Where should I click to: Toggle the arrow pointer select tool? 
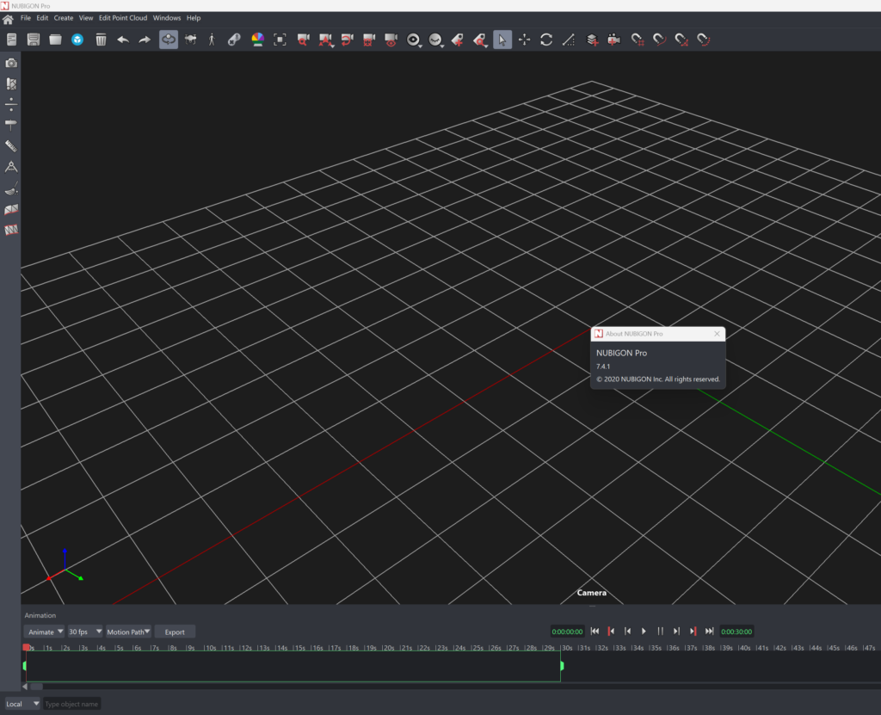(x=502, y=40)
